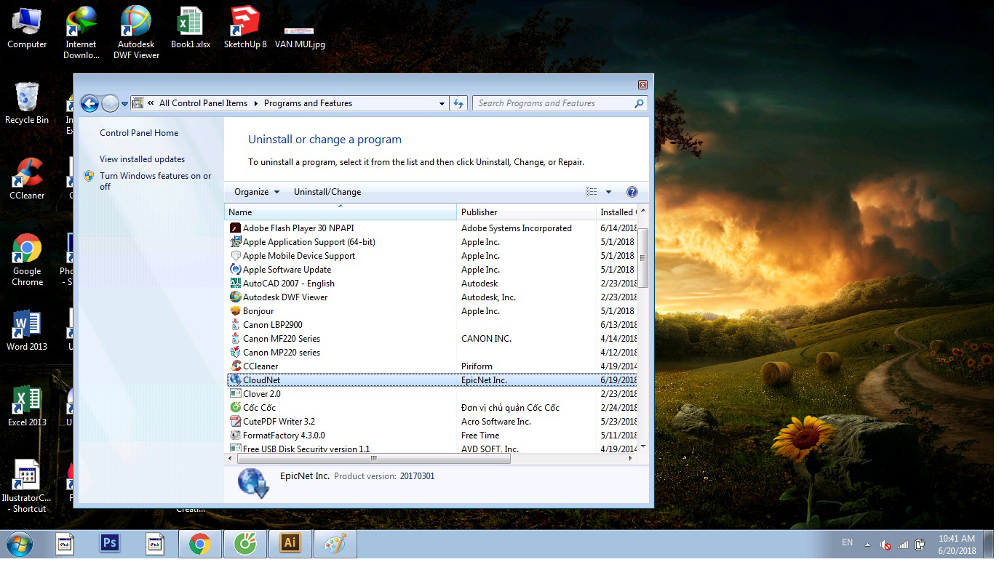Open View installed updates

point(143,159)
